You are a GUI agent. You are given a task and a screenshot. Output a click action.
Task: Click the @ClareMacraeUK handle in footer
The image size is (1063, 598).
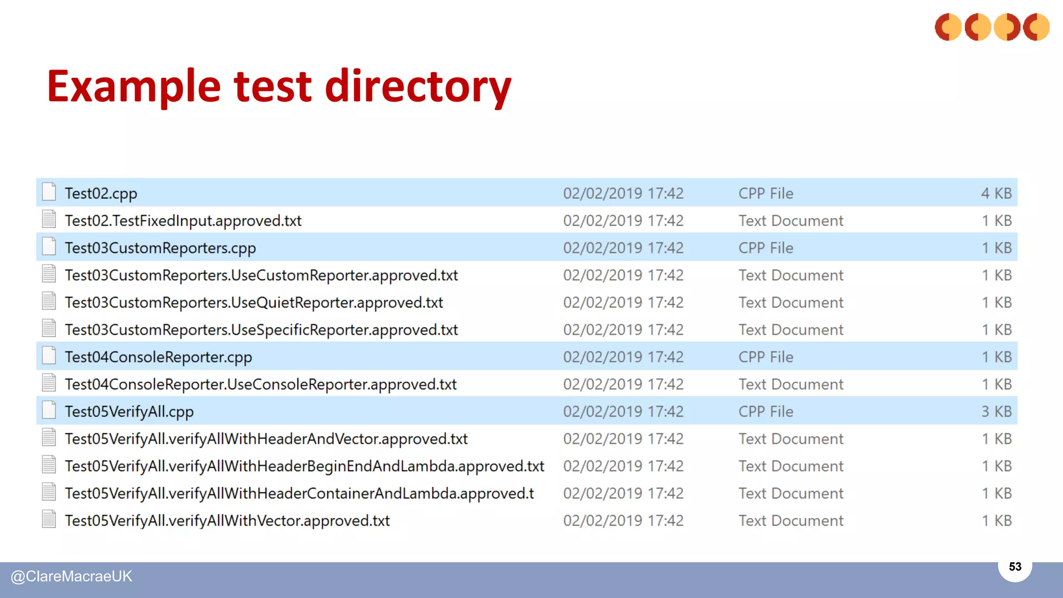pos(72,576)
